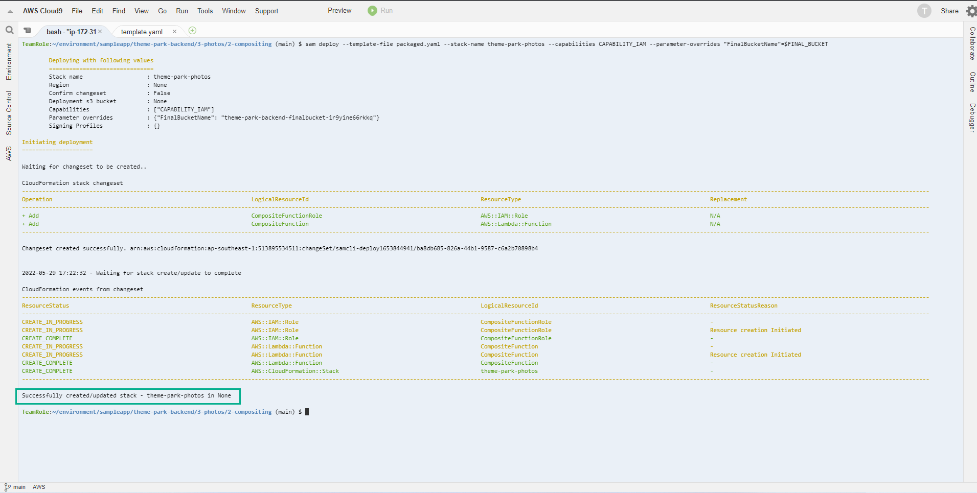Collapse the menu bar with the arrow icon
The height and width of the screenshot is (493, 977).
10,11
